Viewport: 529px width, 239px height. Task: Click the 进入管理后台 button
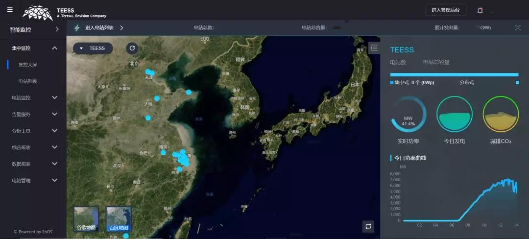coord(445,10)
